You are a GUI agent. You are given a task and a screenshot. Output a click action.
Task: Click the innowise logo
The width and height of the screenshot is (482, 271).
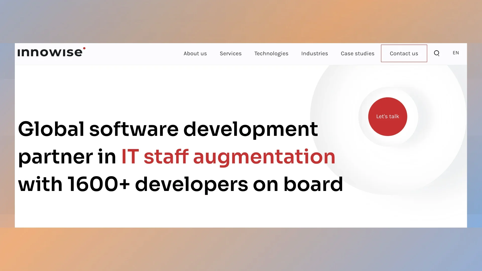50,52
